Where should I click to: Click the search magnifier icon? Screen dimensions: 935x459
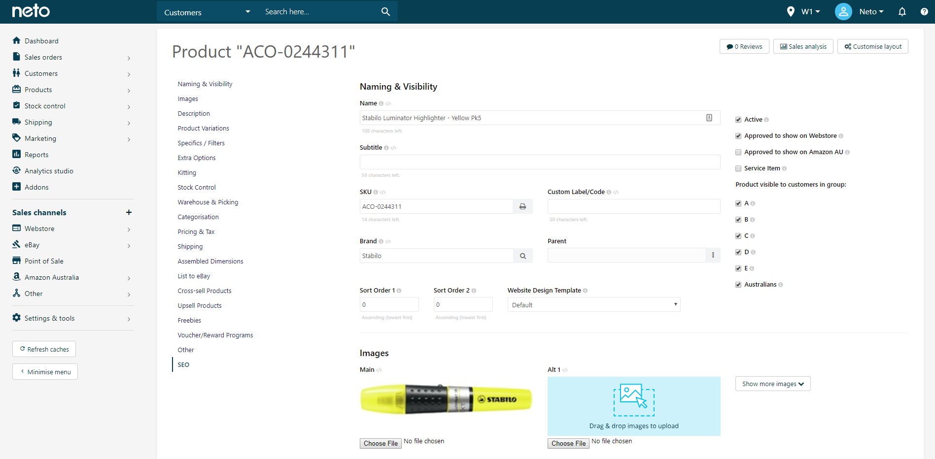coord(385,11)
